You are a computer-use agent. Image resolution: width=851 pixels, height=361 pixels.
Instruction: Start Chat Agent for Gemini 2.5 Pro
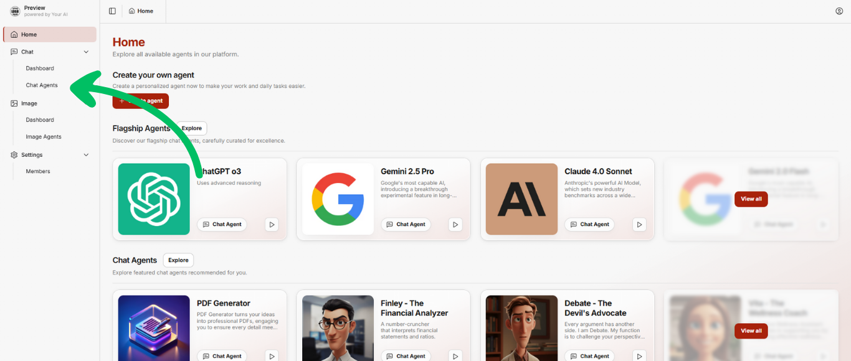(406, 224)
